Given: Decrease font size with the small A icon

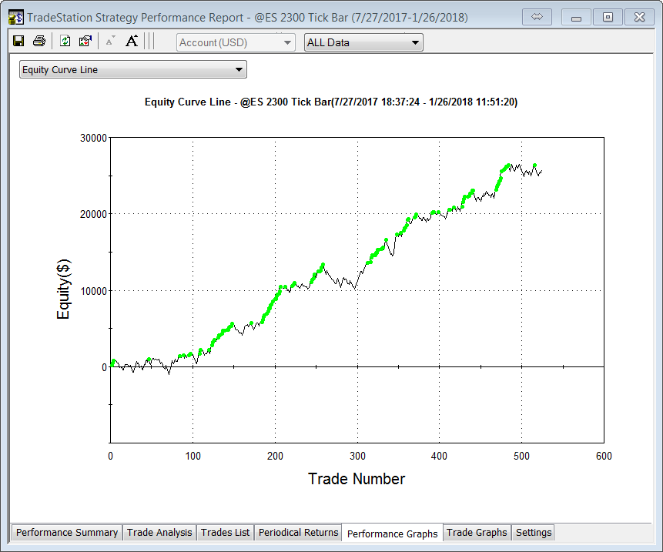Looking at the screenshot, I should click(x=110, y=42).
